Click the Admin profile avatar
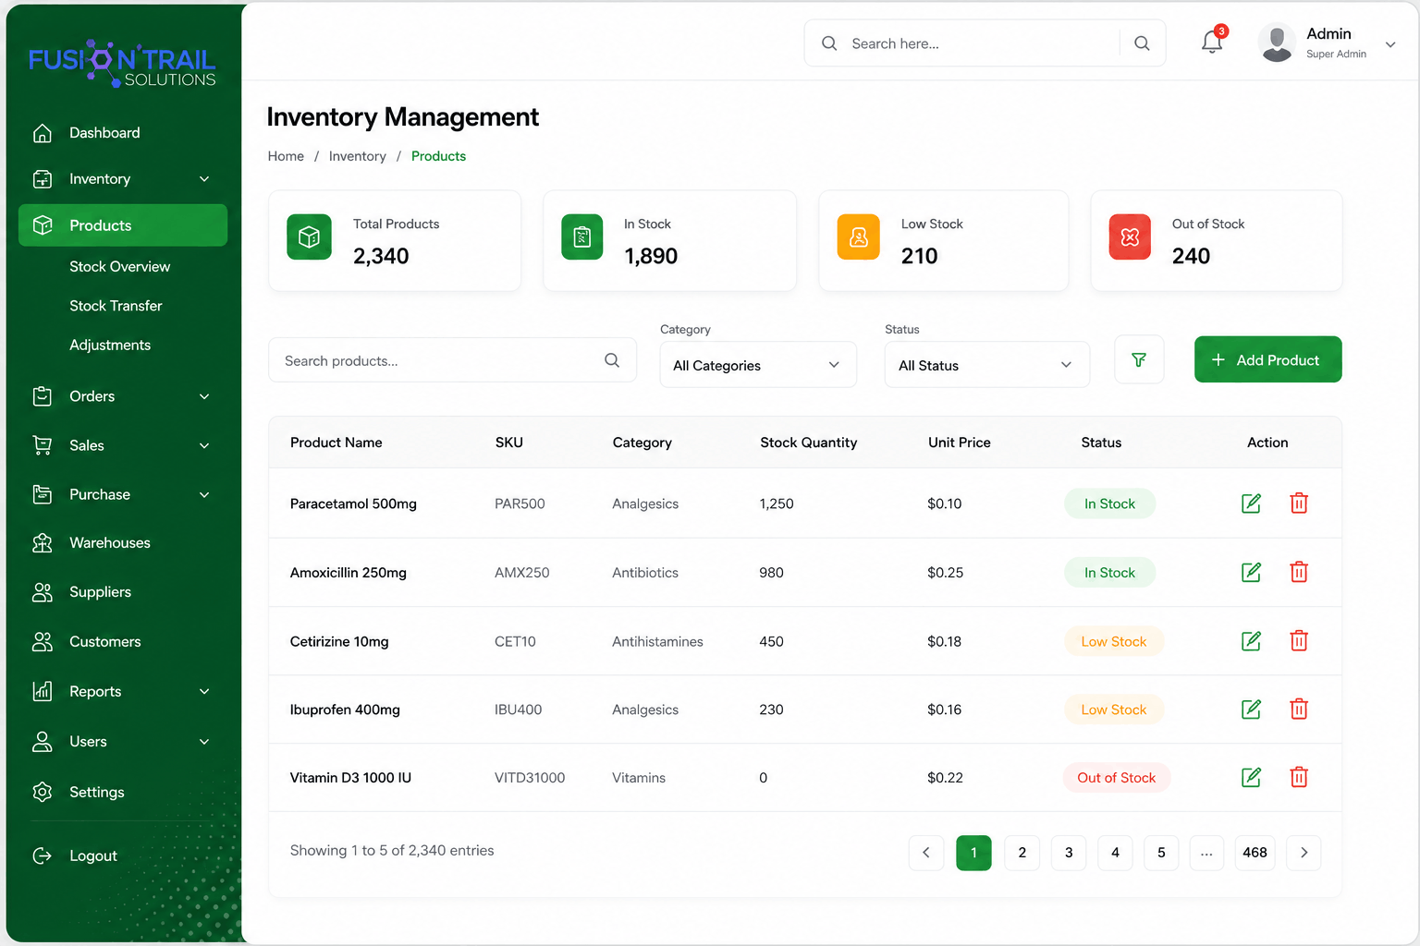 (x=1277, y=43)
